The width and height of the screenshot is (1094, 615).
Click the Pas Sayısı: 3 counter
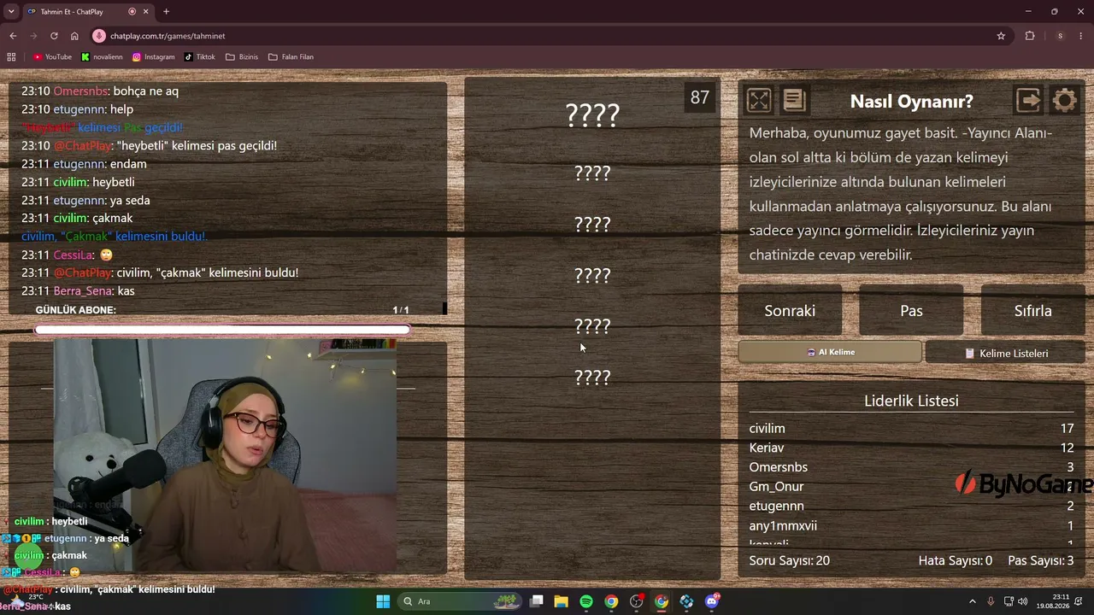(x=1041, y=561)
